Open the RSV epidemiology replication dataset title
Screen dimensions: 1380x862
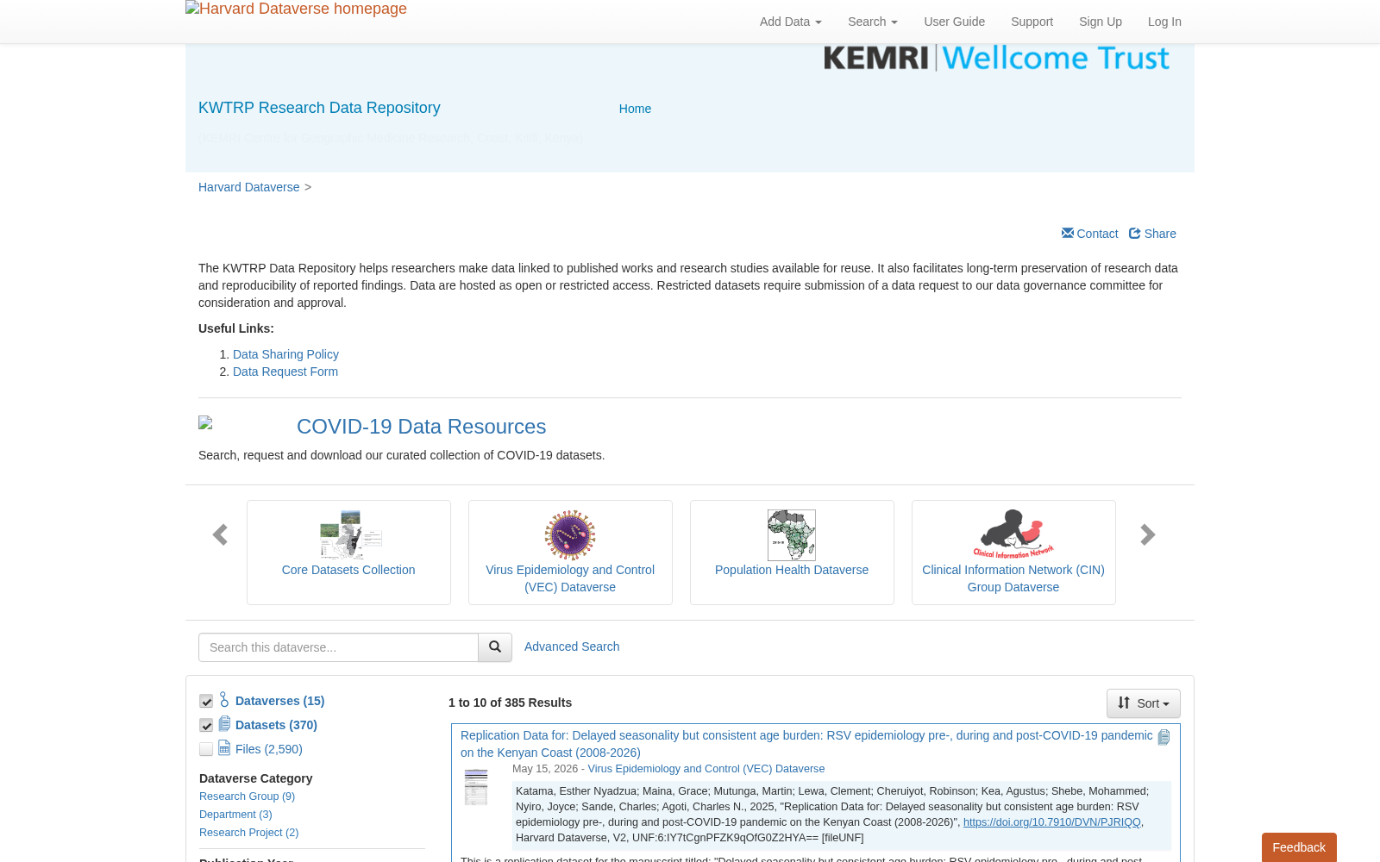click(x=806, y=744)
